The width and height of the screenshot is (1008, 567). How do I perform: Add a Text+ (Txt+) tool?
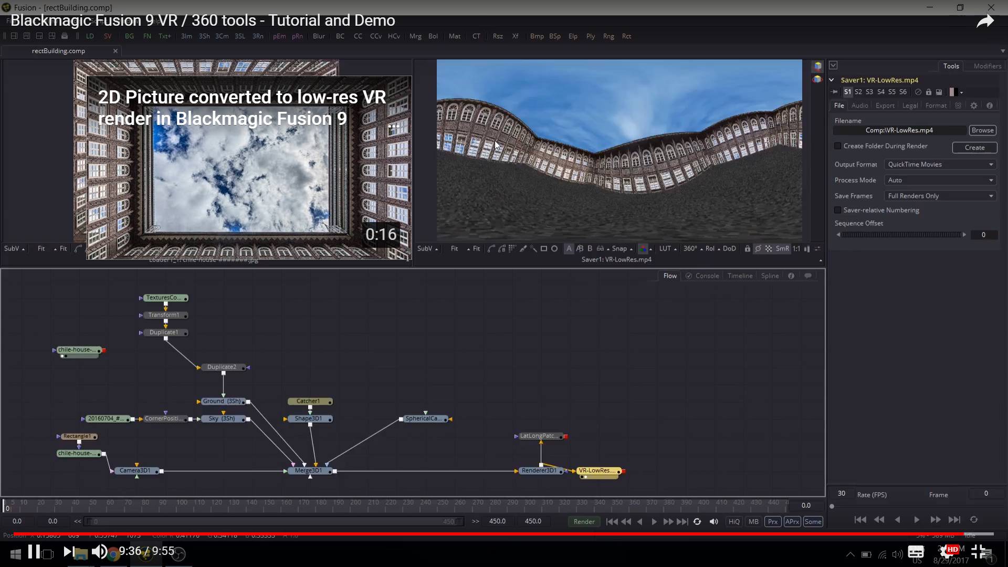tap(165, 36)
